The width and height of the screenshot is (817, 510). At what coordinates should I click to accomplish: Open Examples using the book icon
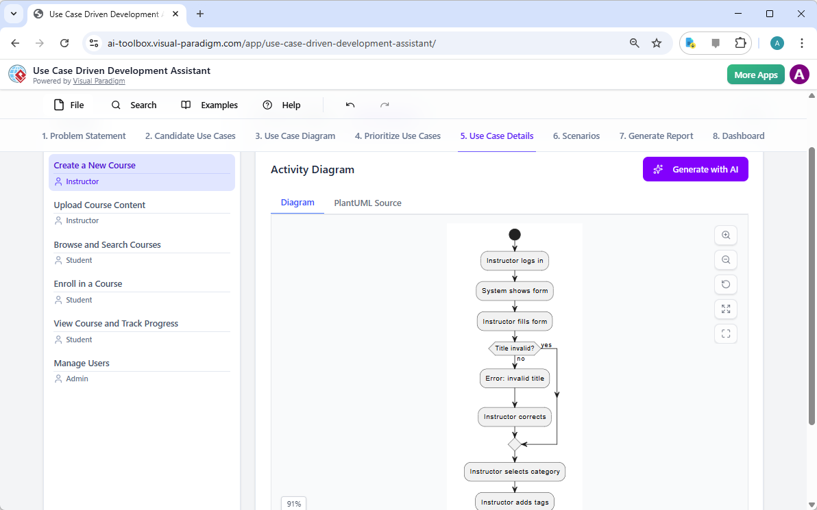pyautogui.click(x=185, y=104)
